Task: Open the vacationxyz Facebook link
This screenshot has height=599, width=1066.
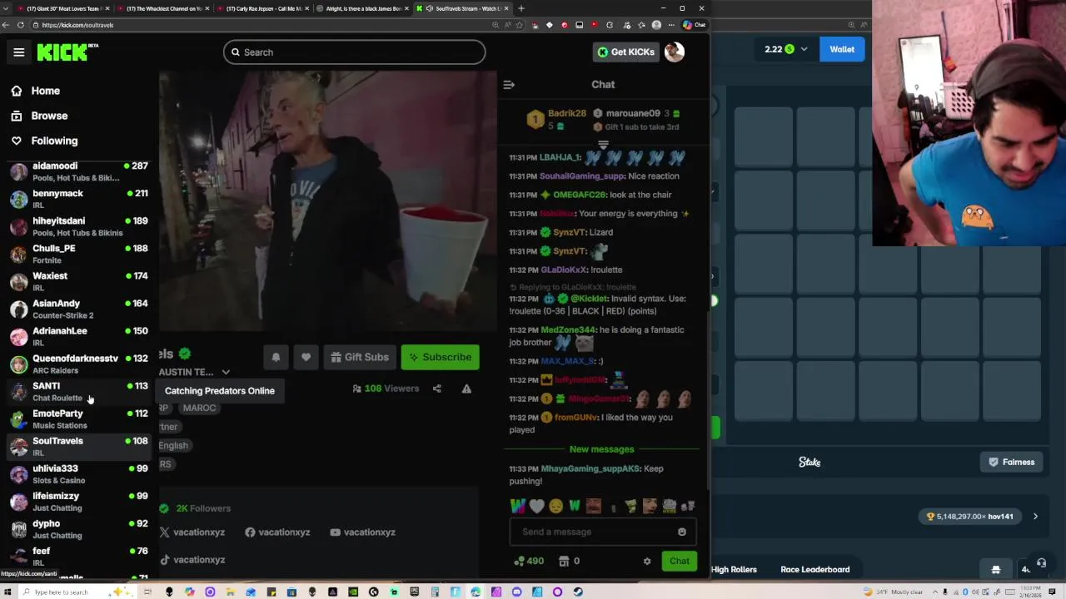Action: click(277, 532)
